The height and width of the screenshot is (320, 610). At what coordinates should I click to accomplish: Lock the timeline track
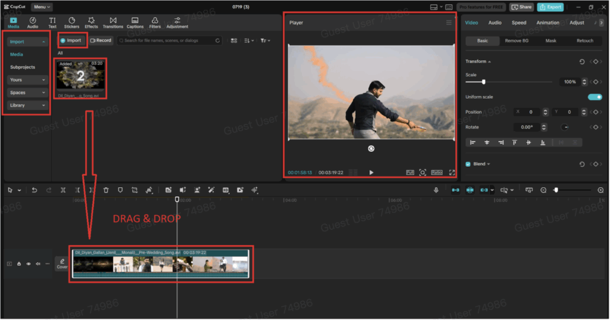(18, 264)
